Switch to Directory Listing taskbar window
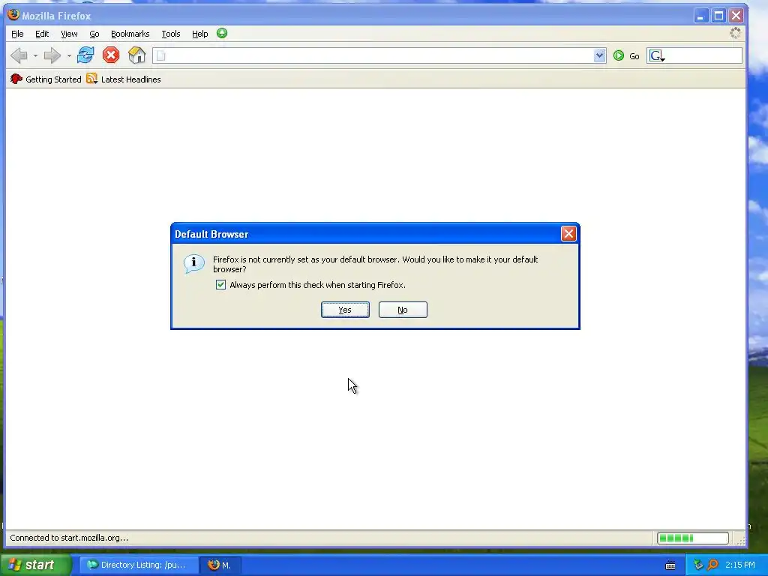 [139, 565]
